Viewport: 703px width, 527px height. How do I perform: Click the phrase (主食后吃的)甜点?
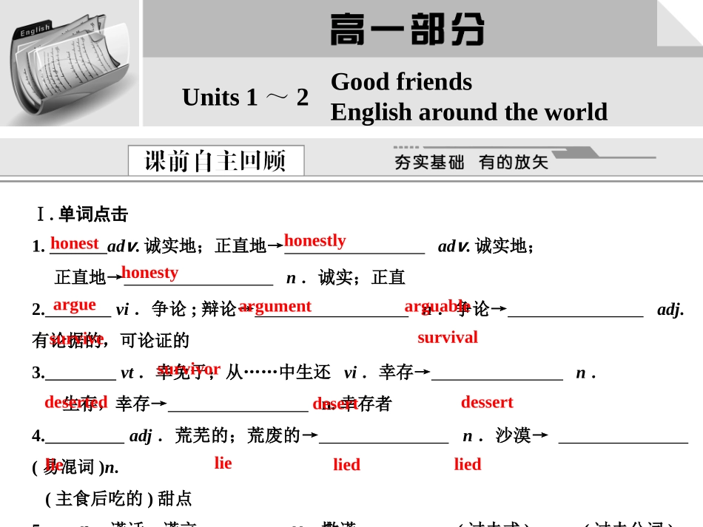pyautogui.click(x=119, y=498)
